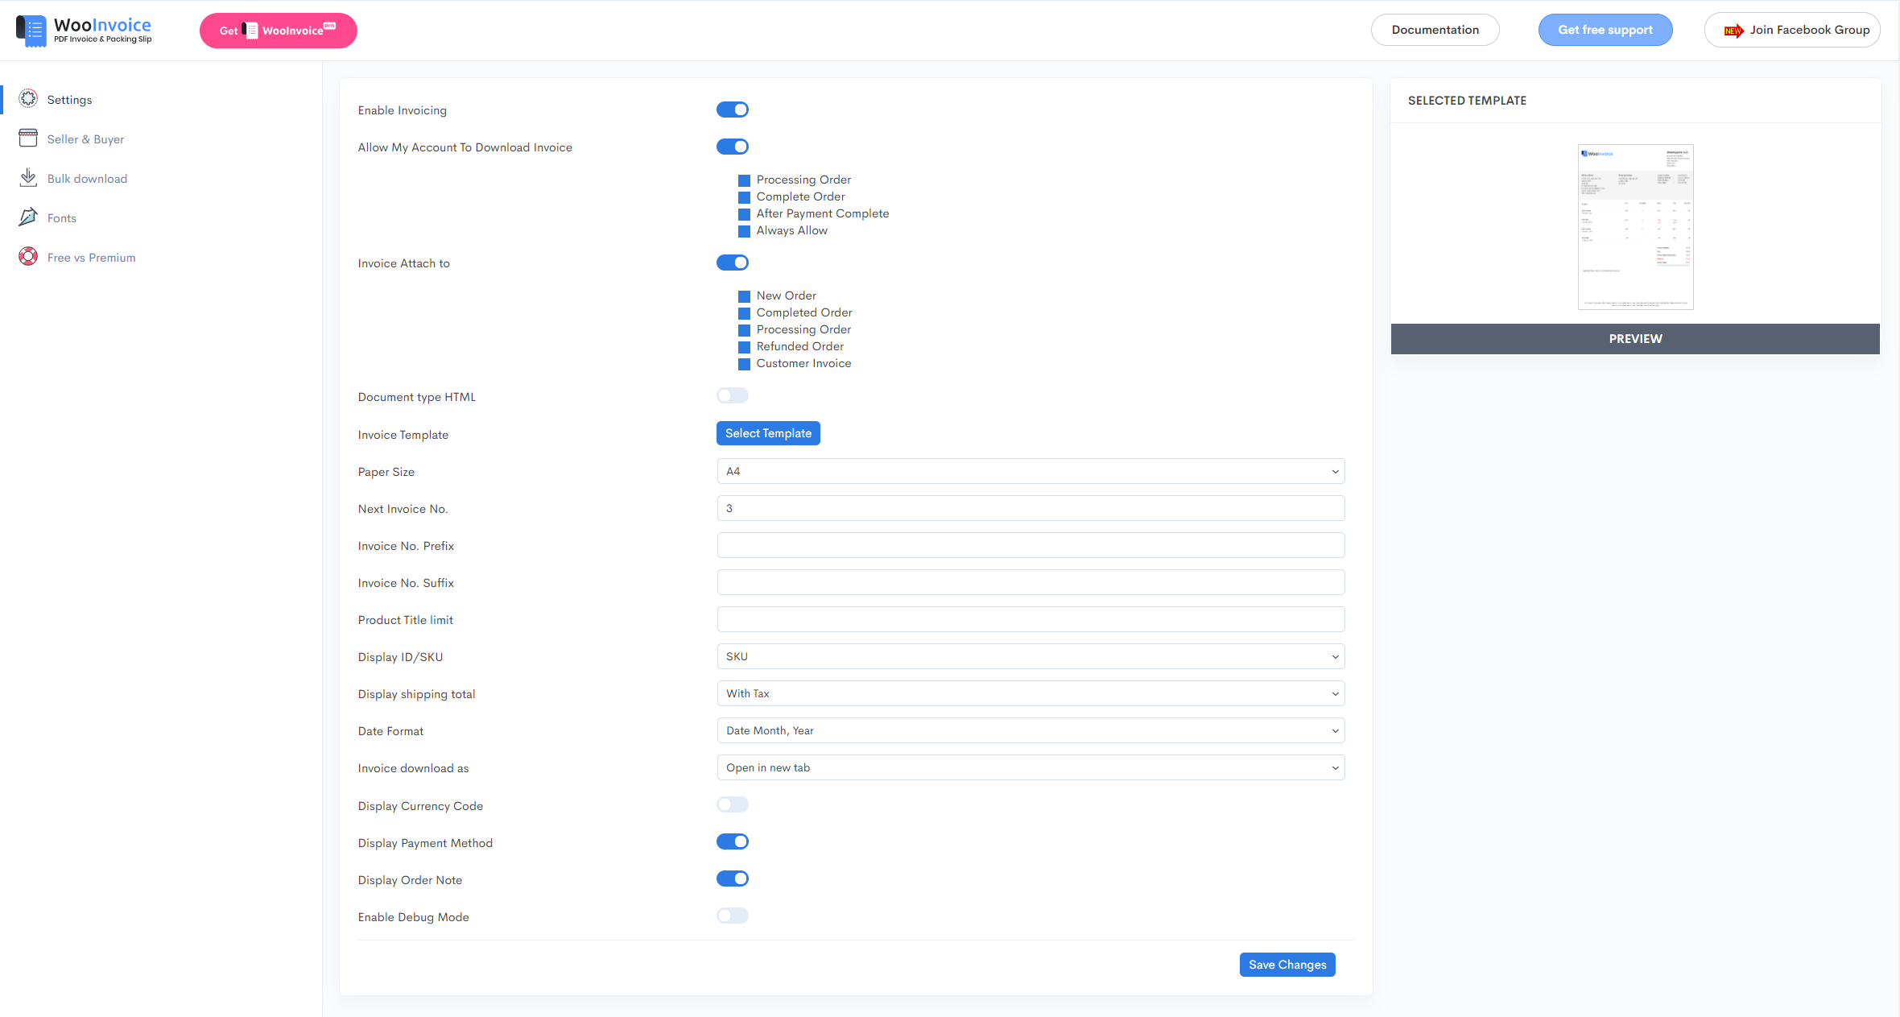This screenshot has height=1017, width=1900.
Task: Open the Documentation menu item
Action: click(x=1434, y=29)
